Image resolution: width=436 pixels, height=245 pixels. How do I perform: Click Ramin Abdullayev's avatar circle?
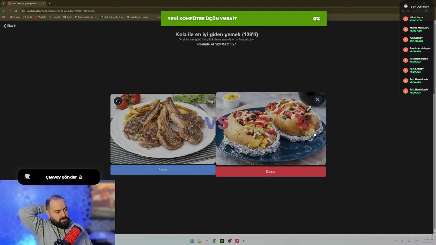(405, 50)
